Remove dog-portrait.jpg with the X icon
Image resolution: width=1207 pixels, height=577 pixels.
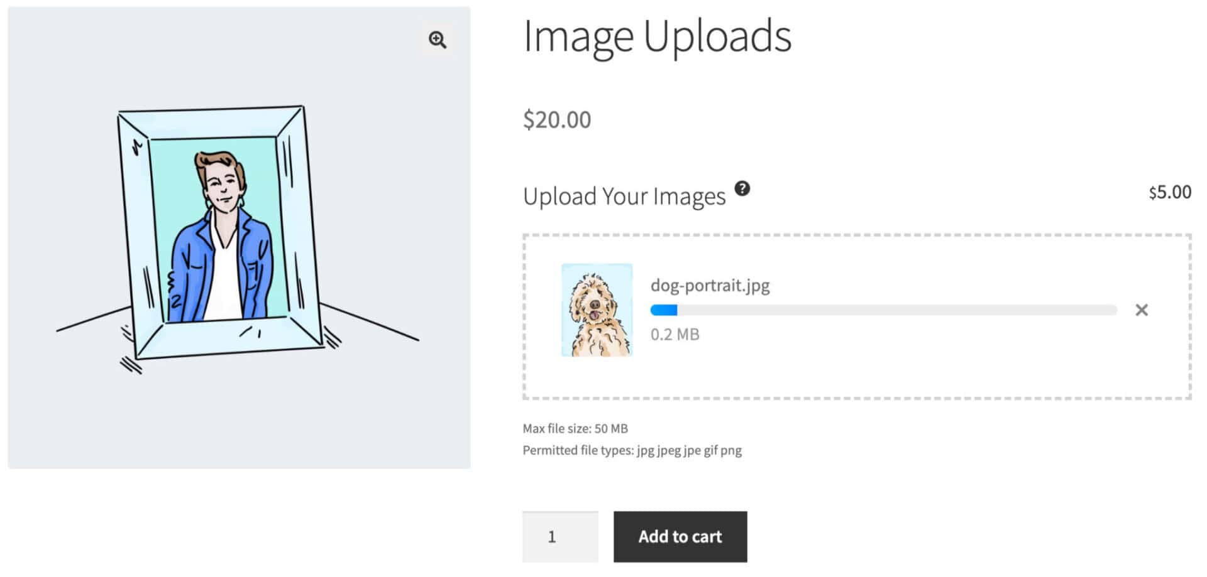point(1142,310)
